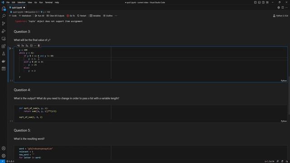This screenshot has height=163, width=290.
Task: Click the Python language label of Question 3 cell
Action: pos(284,81)
